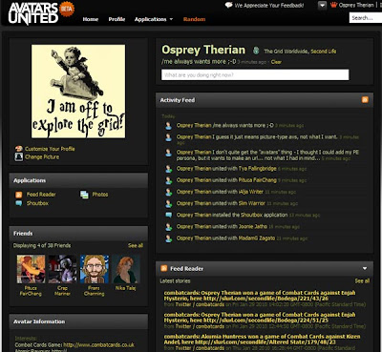Open Crap Mariner's friend thumbnail
382x352 pixels.
pos(62,269)
